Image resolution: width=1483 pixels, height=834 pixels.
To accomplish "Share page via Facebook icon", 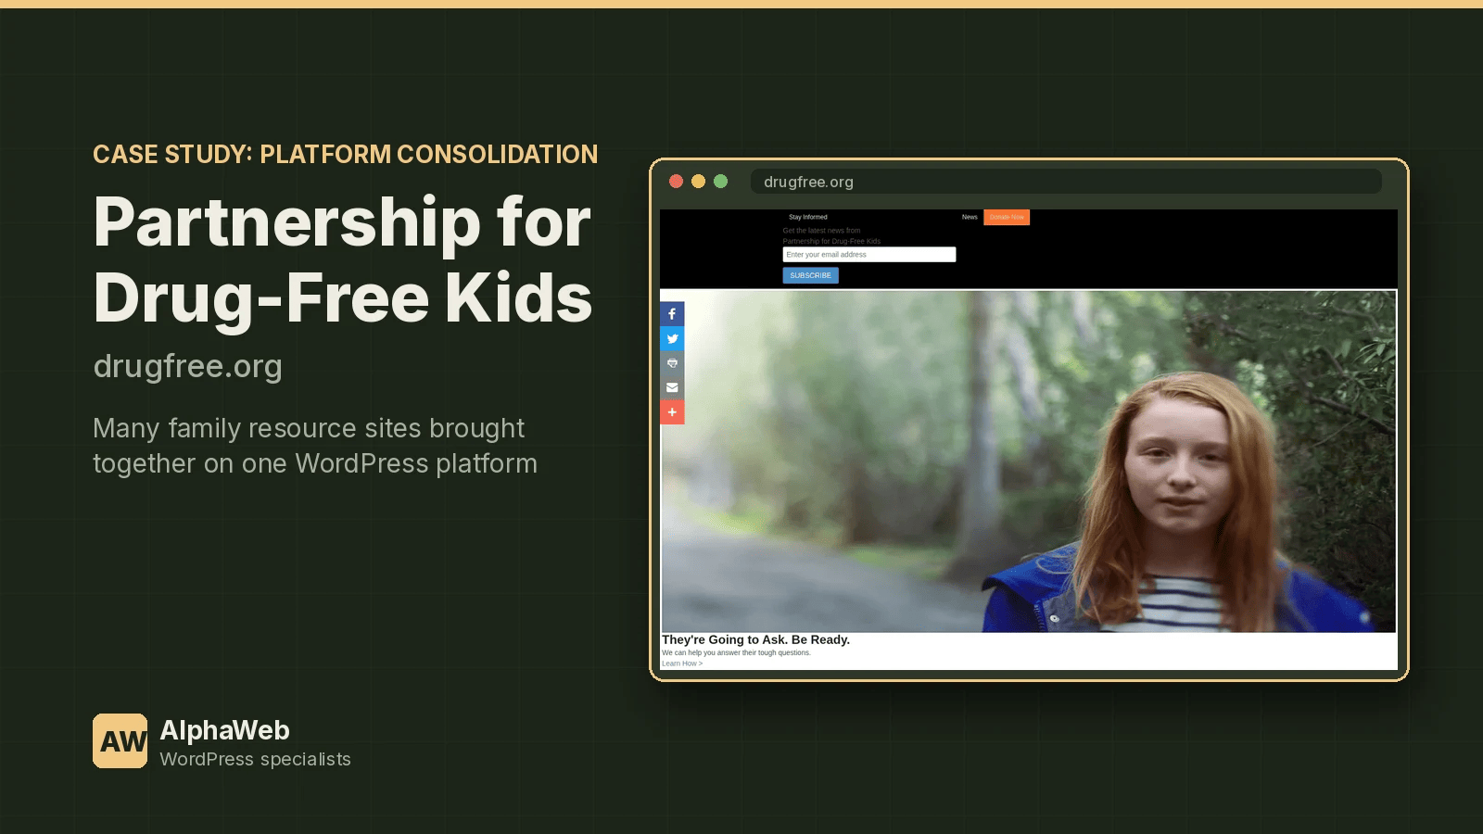I will click(x=672, y=314).
